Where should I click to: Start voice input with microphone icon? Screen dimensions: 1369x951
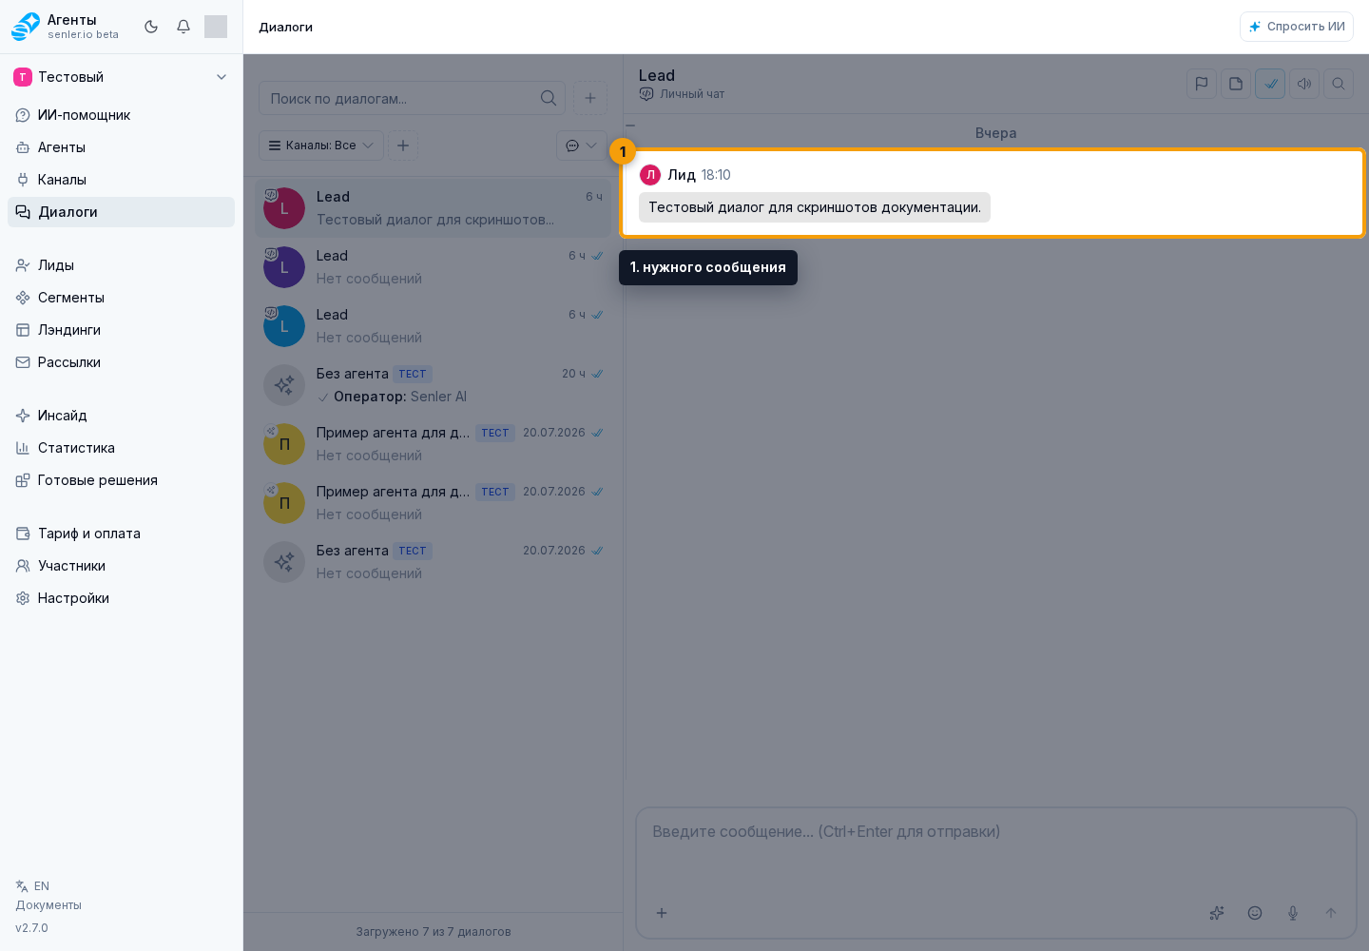[x=1293, y=913]
